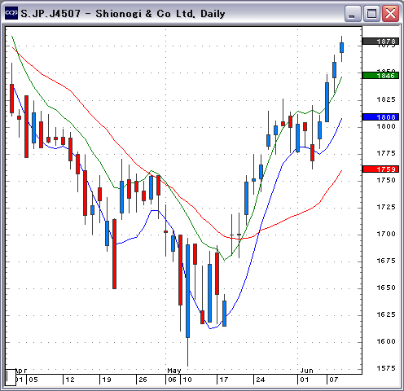Click the 1800 price axis label
The image size is (404, 391).
tap(386, 126)
